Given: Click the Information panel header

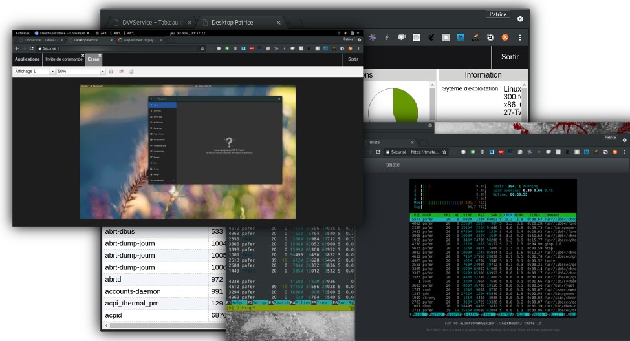Looking at the screenshot, I should coord(483,75).
